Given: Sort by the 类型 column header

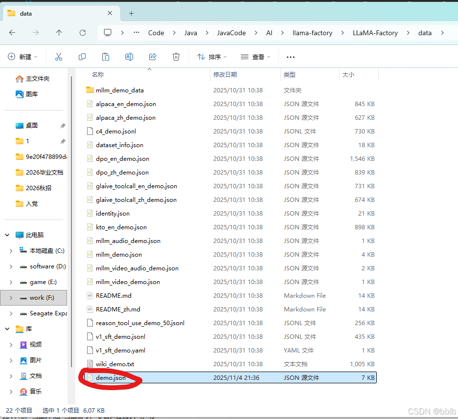Looking at the screenshot, I should [290, 75].
